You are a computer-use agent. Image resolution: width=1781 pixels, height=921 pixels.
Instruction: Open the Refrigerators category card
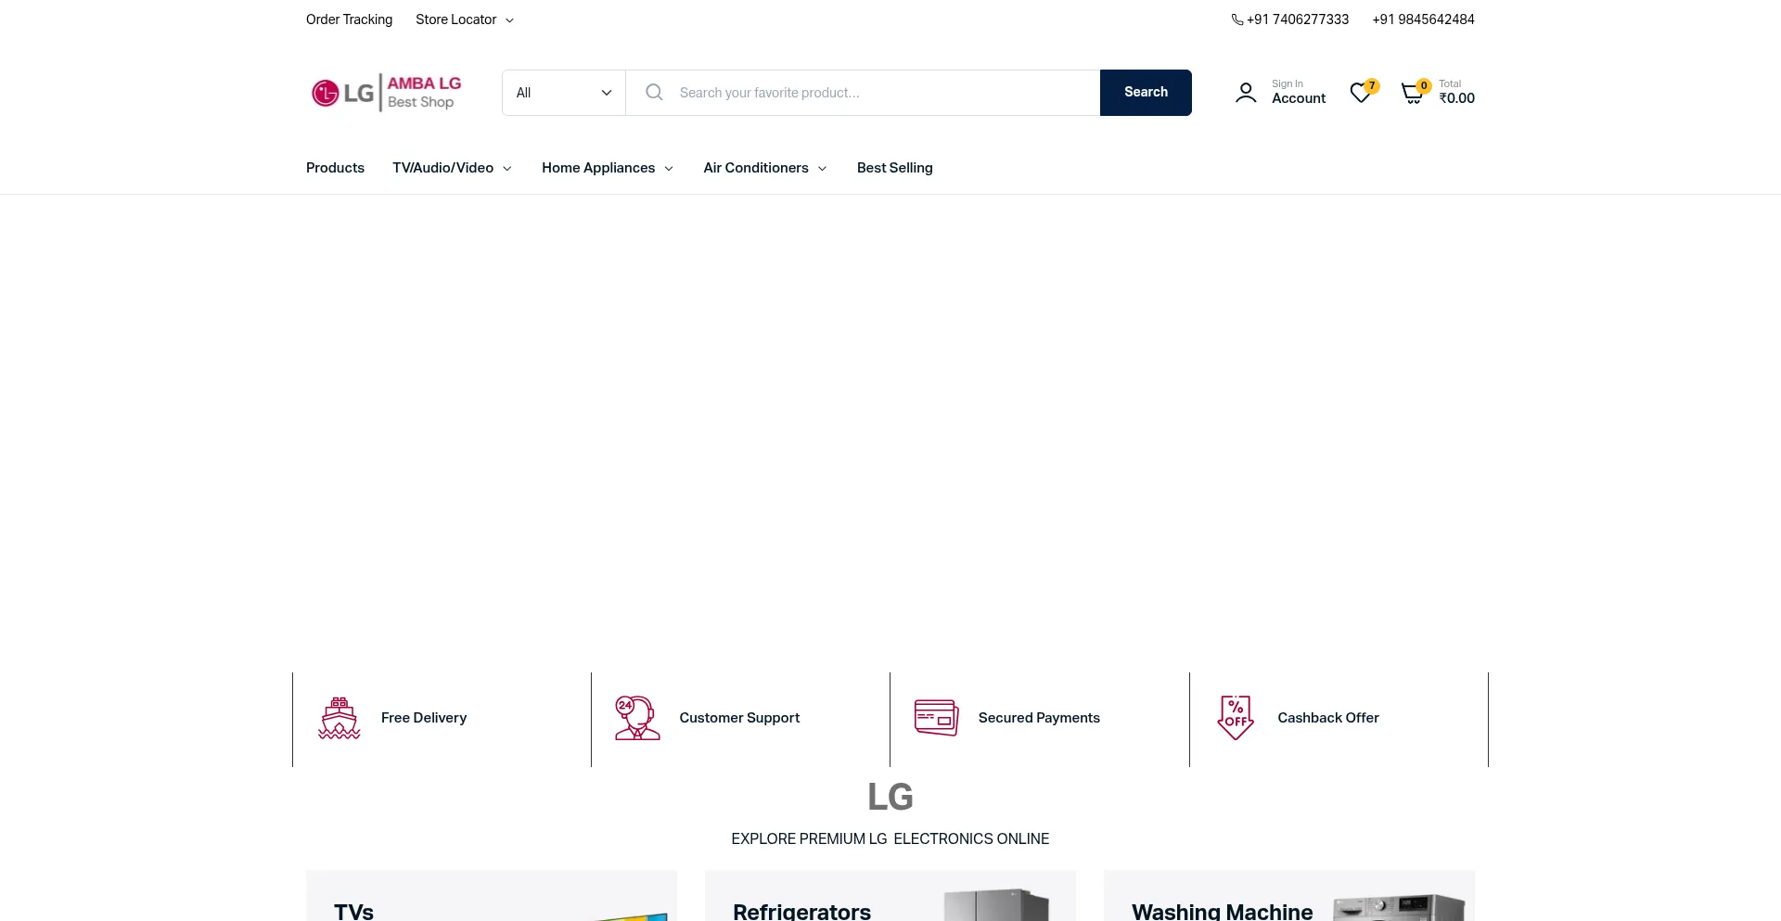[890, 898]
